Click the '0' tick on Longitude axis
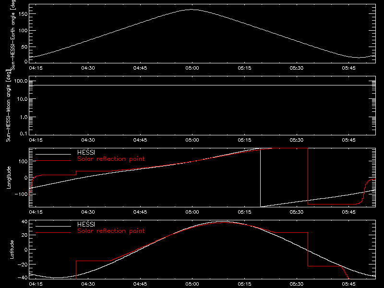Screen dimensions: 384x288 point(26,178)
